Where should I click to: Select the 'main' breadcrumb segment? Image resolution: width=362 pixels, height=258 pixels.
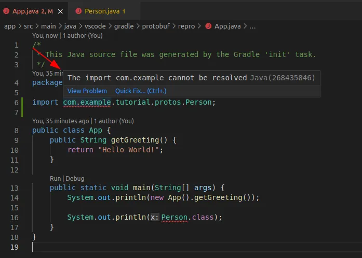click(48, 26)
